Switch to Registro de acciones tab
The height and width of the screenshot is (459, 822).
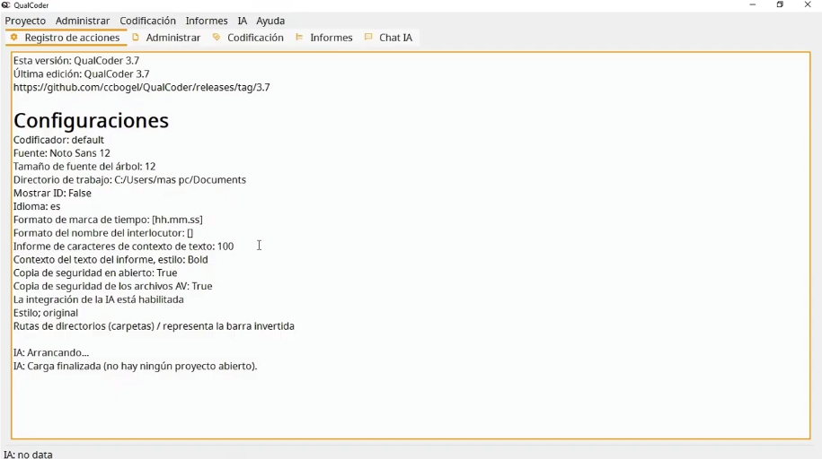point(66,38)
